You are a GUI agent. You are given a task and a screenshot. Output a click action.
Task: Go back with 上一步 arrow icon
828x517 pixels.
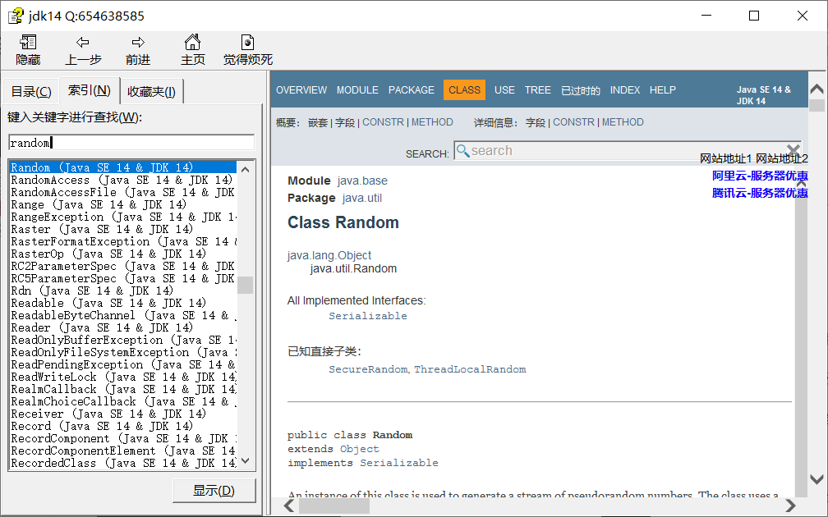(x=83, y=42)
